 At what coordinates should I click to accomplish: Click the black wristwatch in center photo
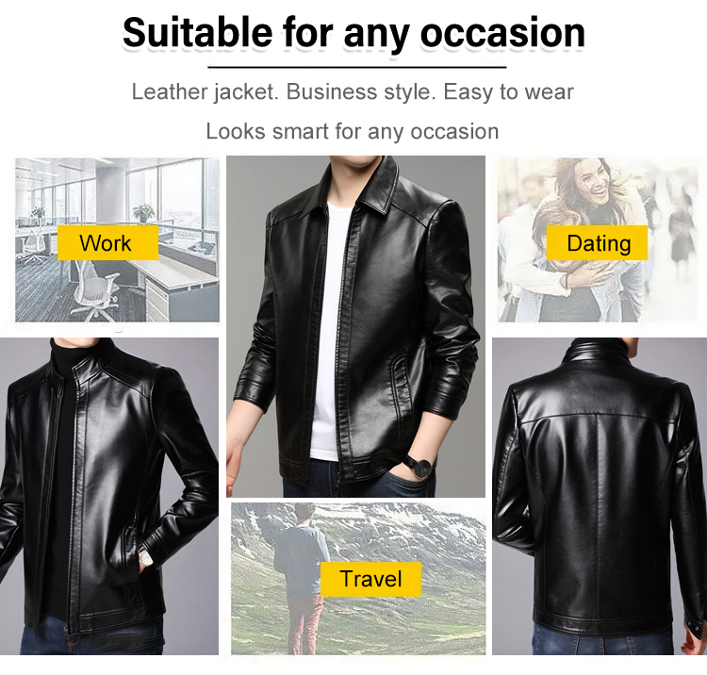coord(419,467)
